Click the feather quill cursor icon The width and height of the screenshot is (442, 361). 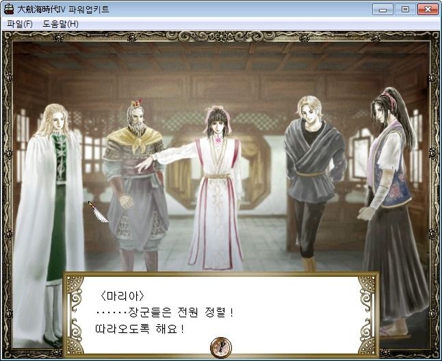click(x=98, y=212)
